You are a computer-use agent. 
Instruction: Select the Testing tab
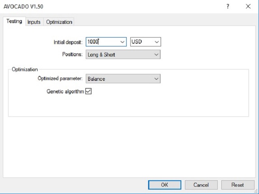(x=14, y=21)
